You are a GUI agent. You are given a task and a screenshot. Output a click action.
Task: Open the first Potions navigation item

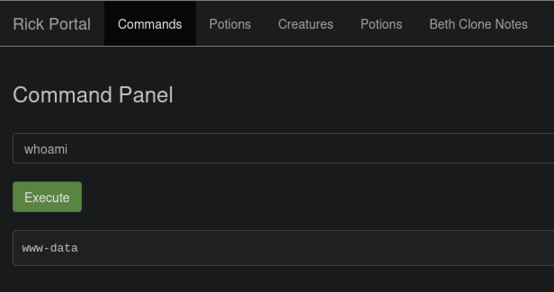coord(230,24)
